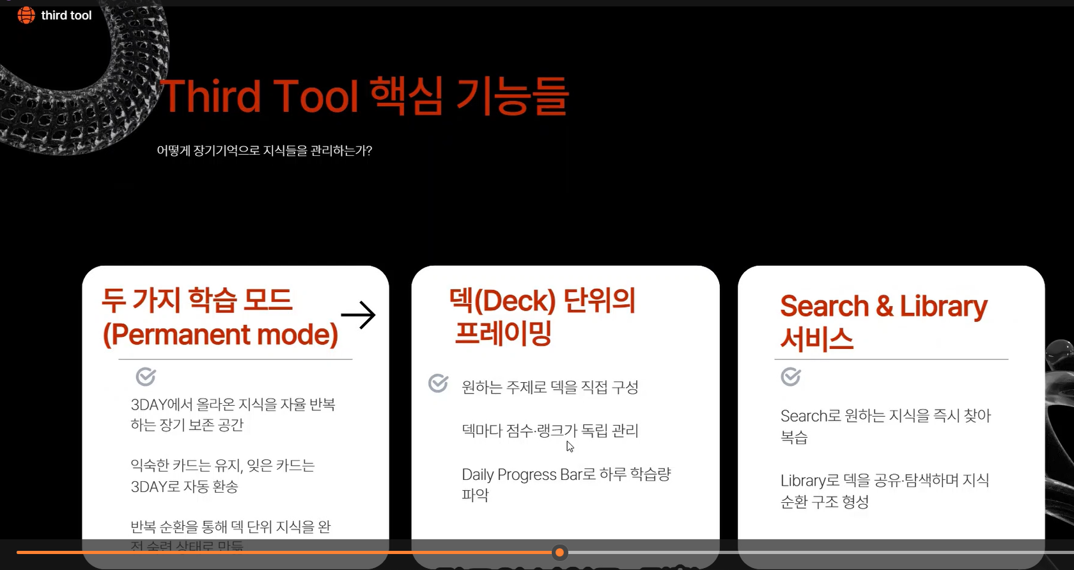Screen dimensions: 1074x570
Task: Click the text '3DAY에서 올라온 지식을 자율 반복'
Action: pos(233,404)
